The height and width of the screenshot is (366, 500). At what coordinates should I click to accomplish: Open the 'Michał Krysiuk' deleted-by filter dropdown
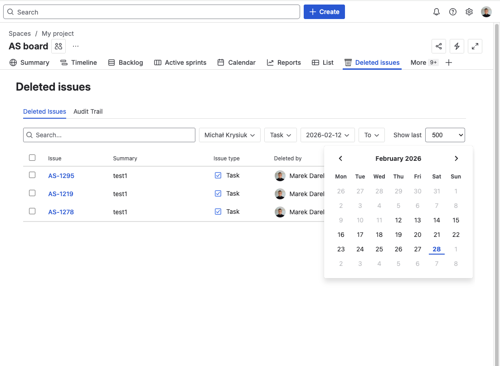coord(229,135)
